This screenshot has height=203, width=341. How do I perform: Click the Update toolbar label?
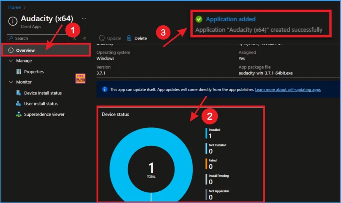point(114,39)
